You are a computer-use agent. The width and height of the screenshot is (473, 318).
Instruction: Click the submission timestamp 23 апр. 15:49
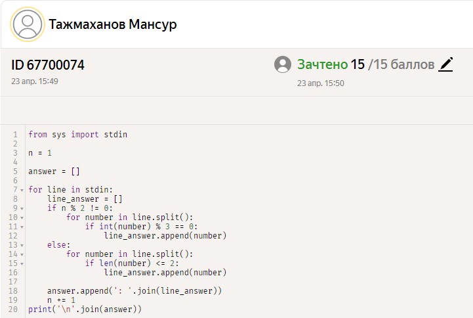pos(35,81)
